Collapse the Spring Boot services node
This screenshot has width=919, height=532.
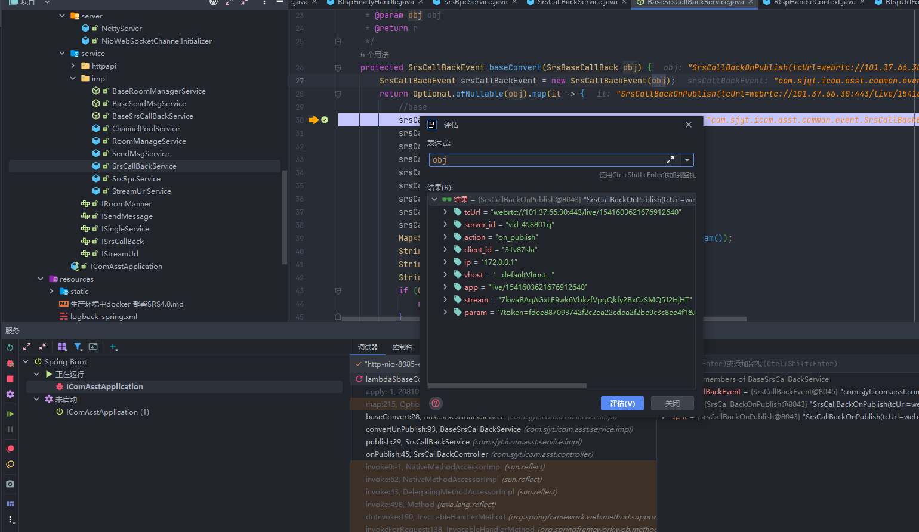pyautogui.click(x=26, y=361)
